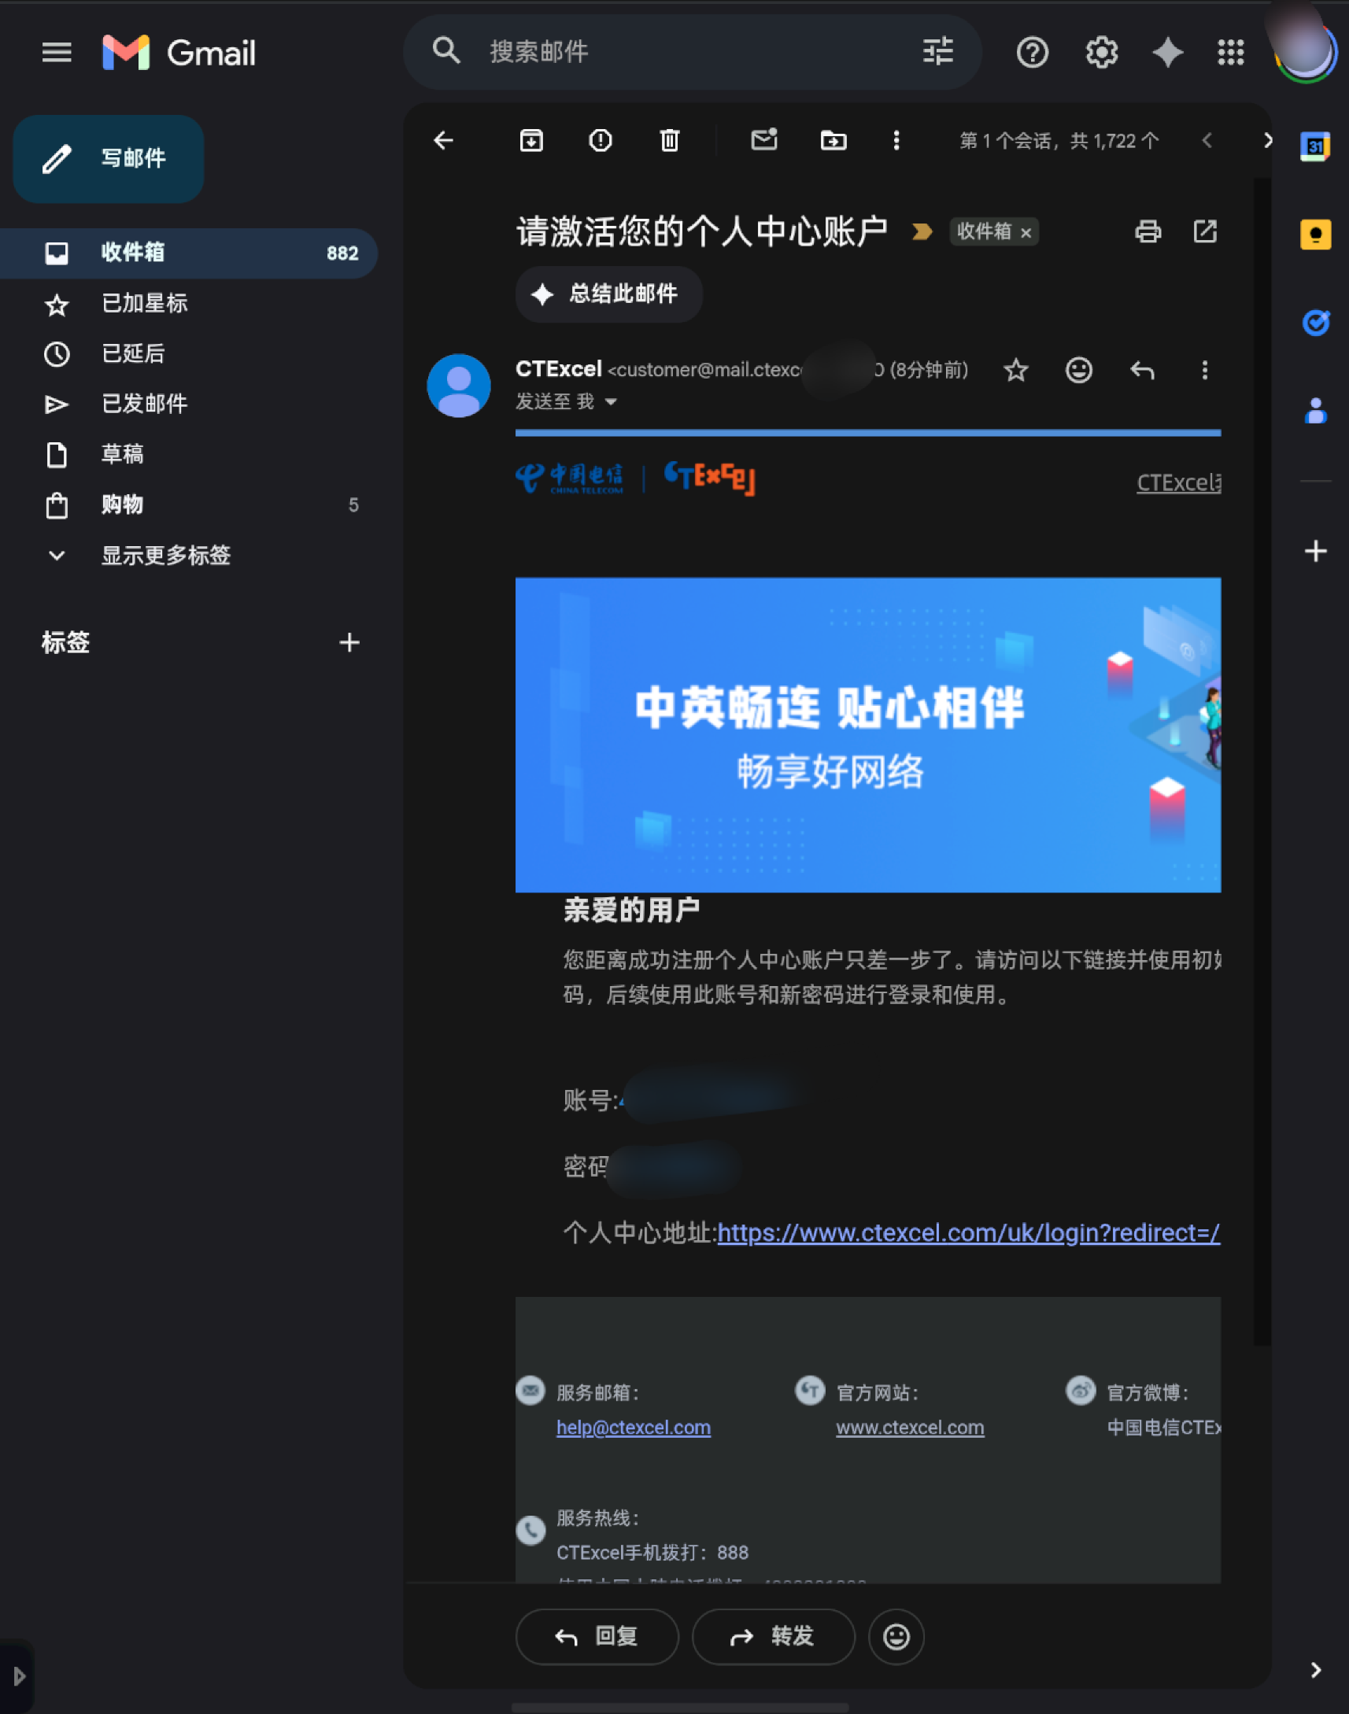Delete this CTExcel email

[x=669, y=141]
